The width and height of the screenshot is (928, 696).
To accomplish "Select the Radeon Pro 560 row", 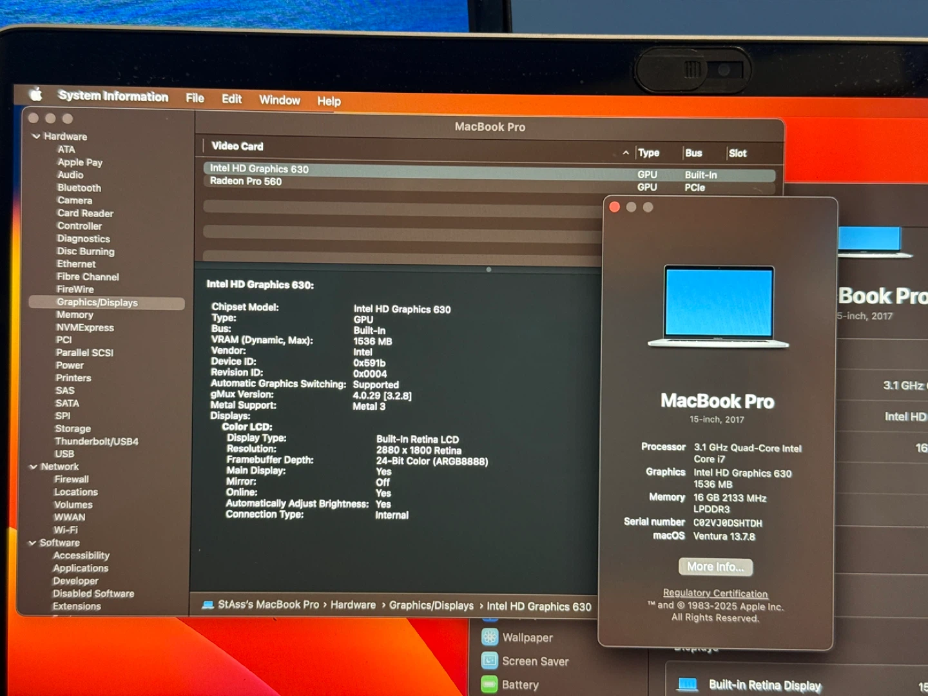I will 488,184.
